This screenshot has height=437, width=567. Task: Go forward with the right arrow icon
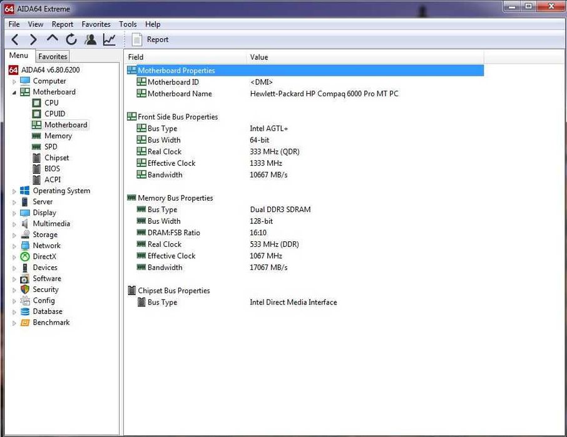click(x=33, y=39)
